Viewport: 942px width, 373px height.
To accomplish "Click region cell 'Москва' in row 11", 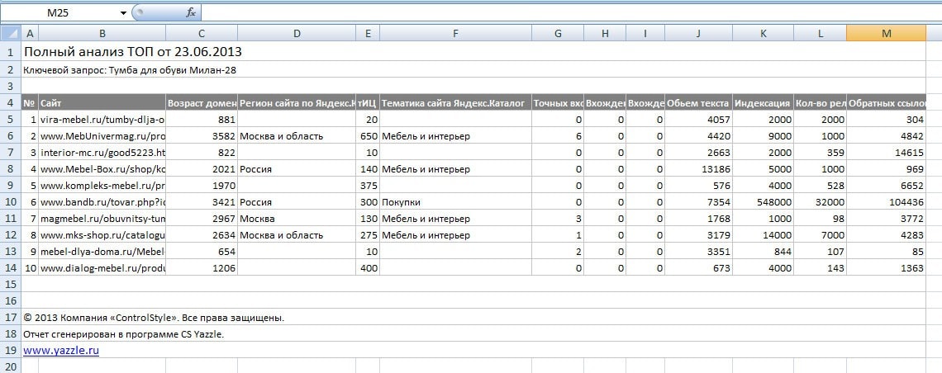I will click(297, 219).
